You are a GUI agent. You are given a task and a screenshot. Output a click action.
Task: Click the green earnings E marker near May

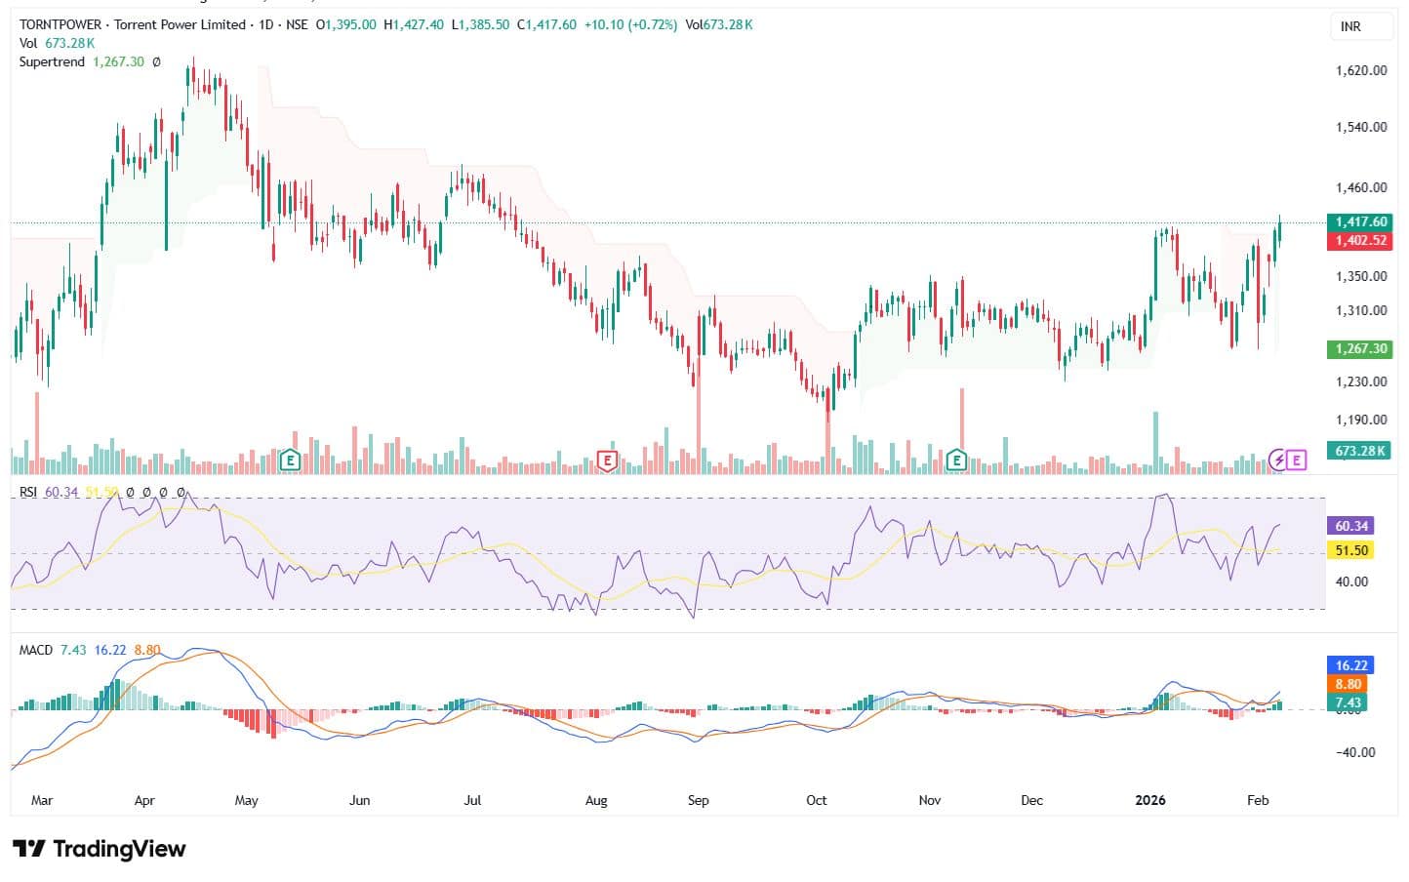pos(290,460)
